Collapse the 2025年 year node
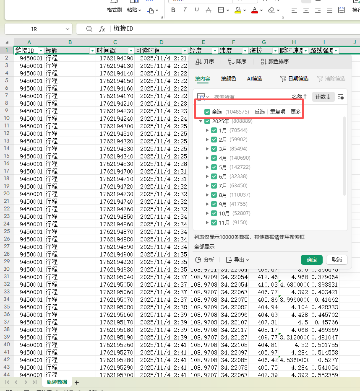 tap(201, 121)
